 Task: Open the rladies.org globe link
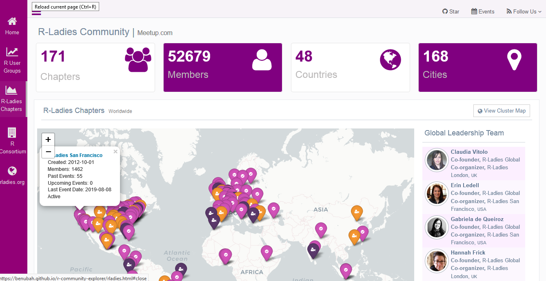coord(12,175)
